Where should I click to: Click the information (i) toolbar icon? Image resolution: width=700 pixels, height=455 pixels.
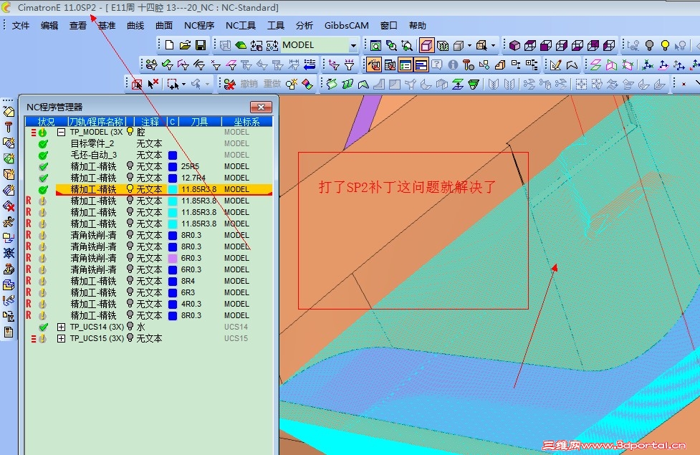click(x=453, y=64)
